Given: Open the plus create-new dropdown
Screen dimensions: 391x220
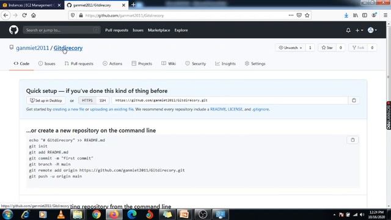Looking at the screenshot, I should tap(359, 30).
